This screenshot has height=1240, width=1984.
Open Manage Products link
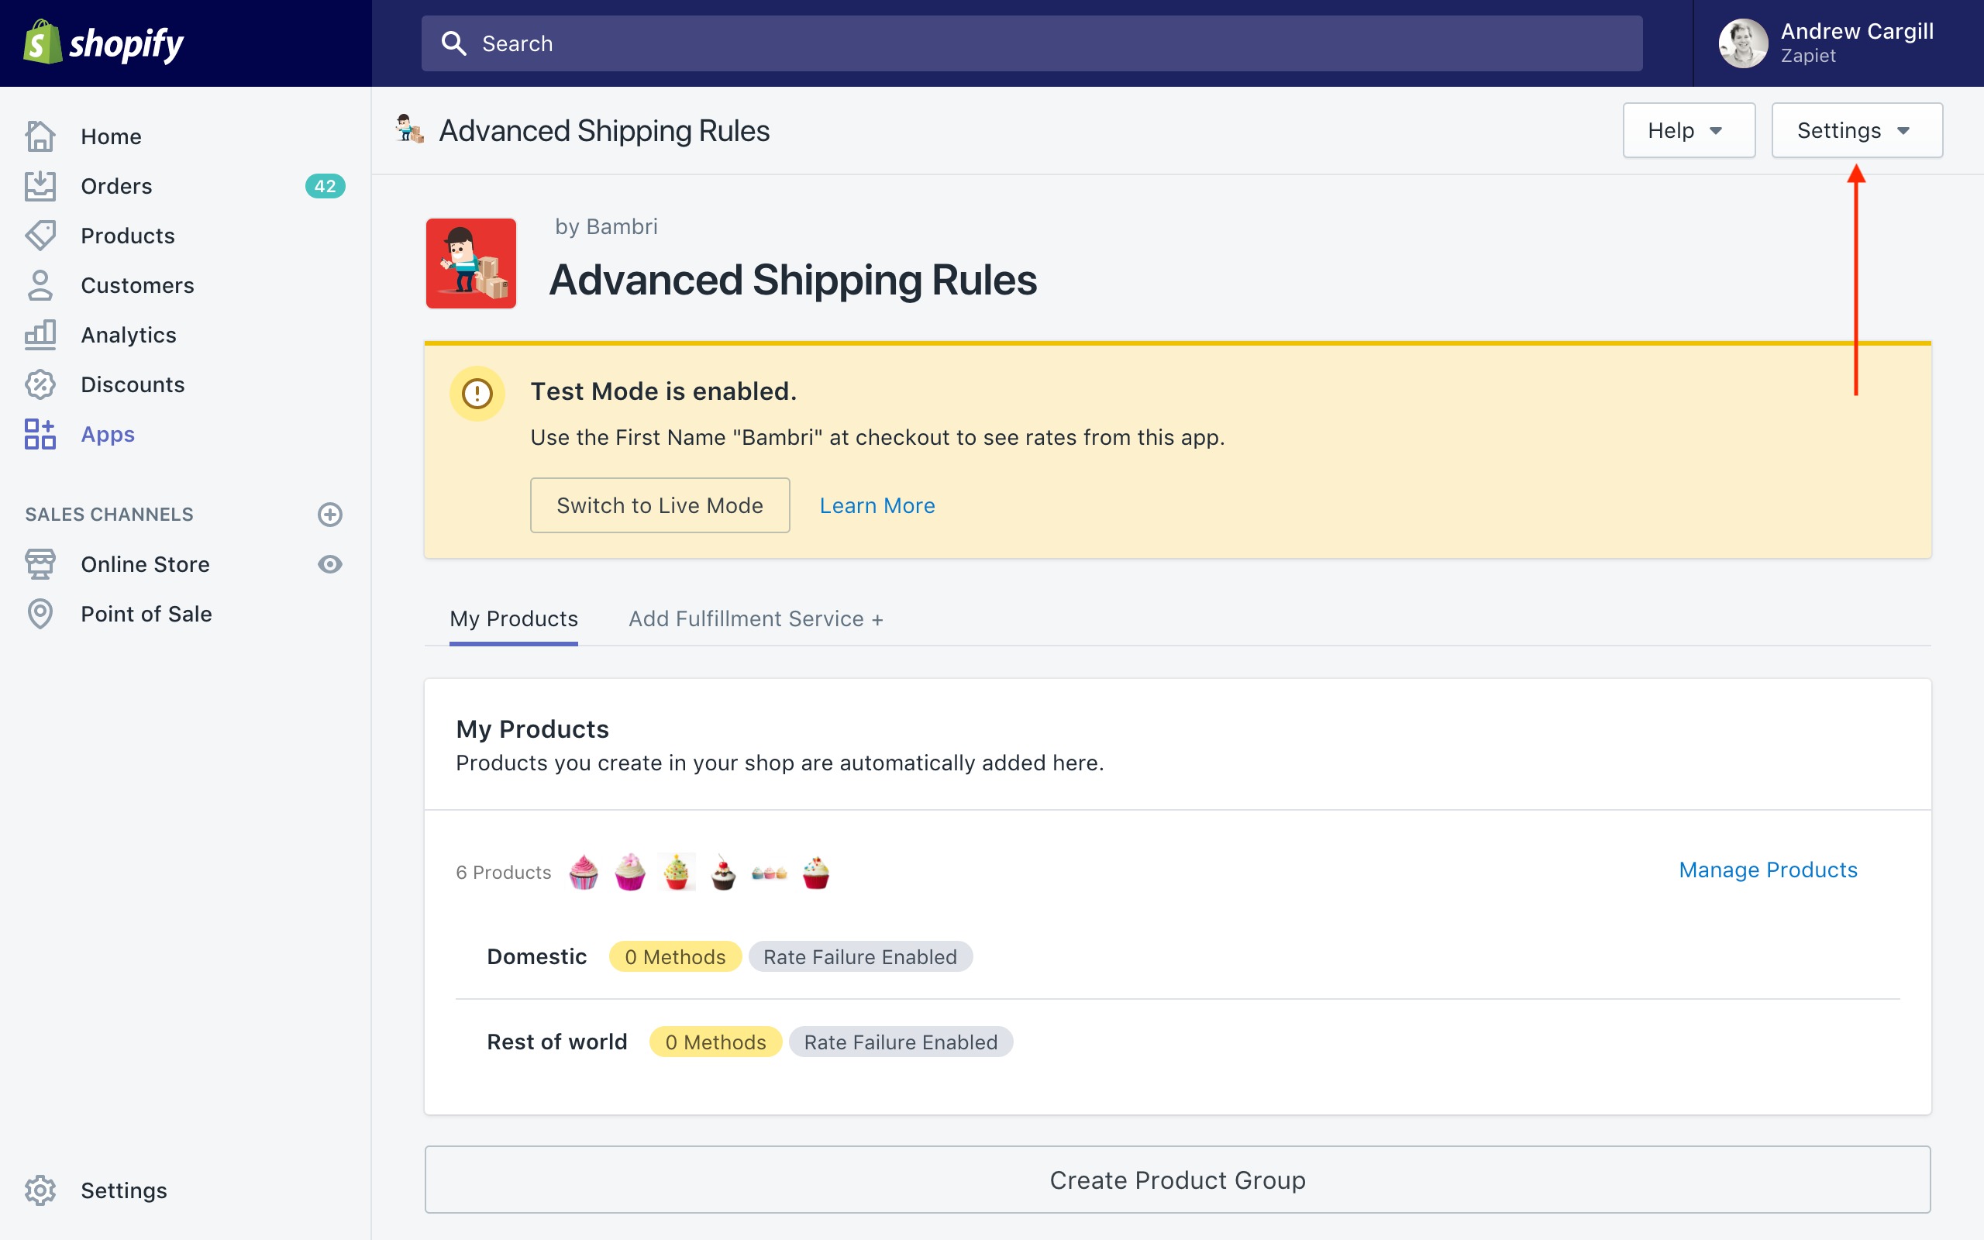pos(1768,870)
